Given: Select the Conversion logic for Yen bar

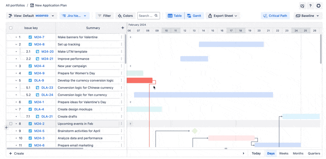Looking at the screenshot, I should 203,95.
